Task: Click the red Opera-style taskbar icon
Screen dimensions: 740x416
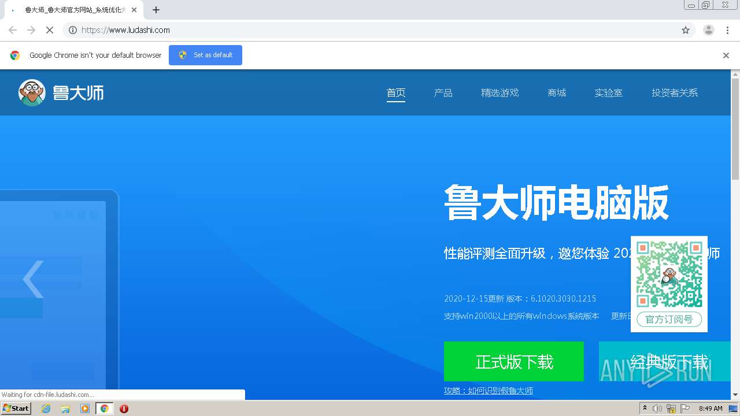Action: (x=124, y=408)
